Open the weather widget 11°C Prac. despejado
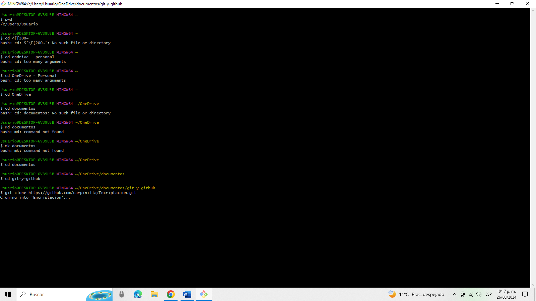 coord(416,294)
